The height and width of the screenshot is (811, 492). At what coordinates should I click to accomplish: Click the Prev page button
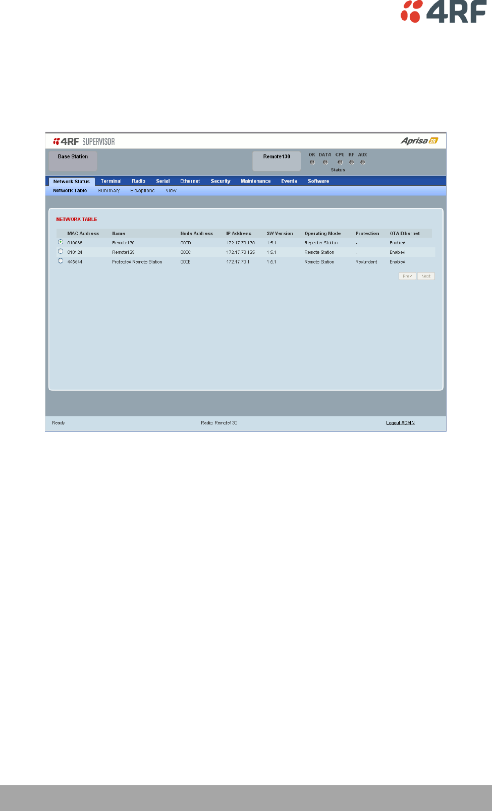(x=407, y=276)
